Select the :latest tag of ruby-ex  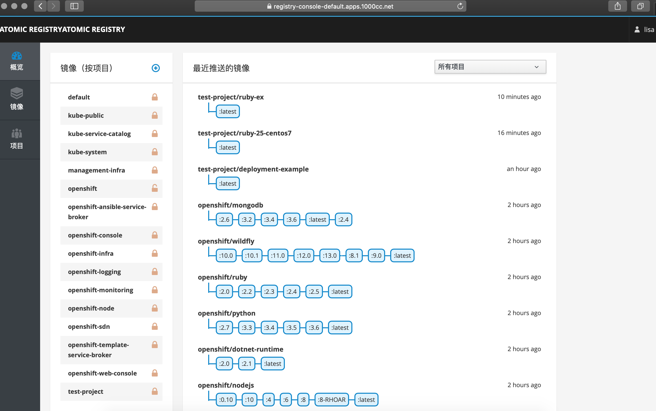[228, 111]
